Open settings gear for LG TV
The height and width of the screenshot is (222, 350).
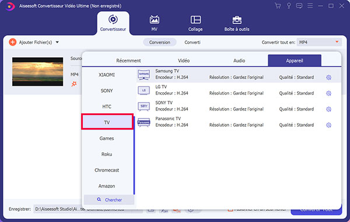tap(328, 93)
